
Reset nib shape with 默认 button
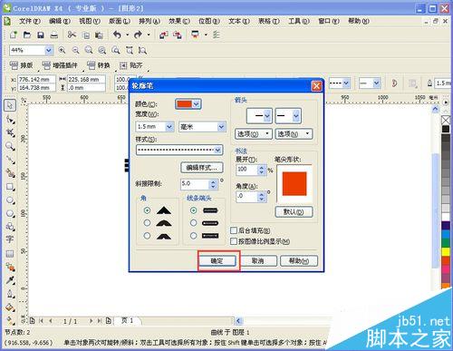[x=294, y=211]
